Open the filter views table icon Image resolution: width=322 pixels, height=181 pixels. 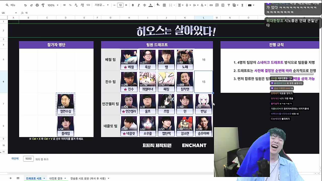[x=235, y=5]
